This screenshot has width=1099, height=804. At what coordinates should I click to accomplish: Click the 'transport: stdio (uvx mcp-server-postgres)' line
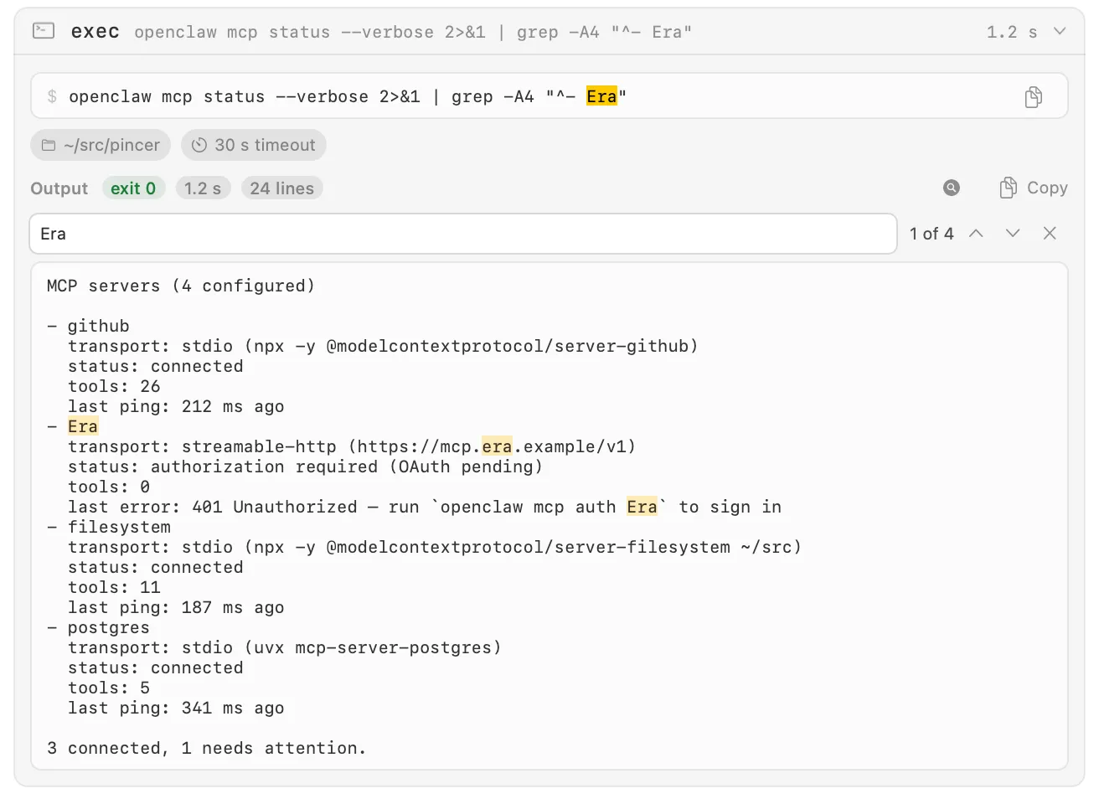click(285, 647)
